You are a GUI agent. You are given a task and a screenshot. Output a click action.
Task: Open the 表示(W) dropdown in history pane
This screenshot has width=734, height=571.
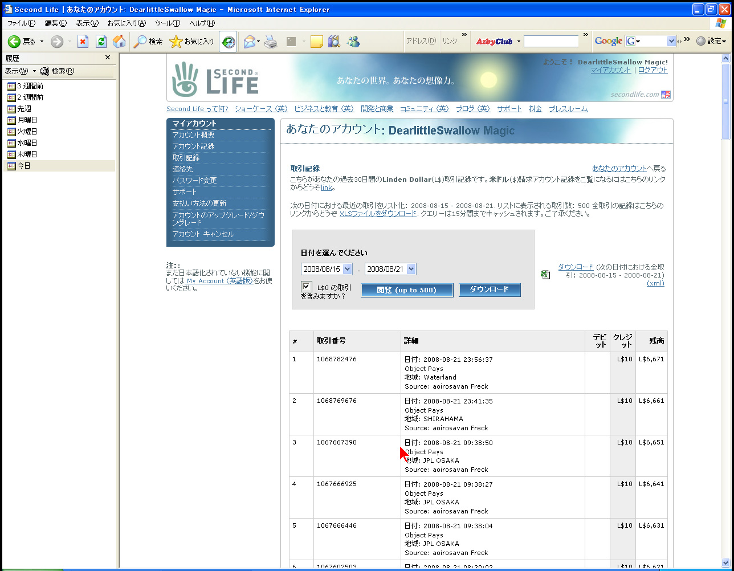pyautogui.click(x=20, y=71)
